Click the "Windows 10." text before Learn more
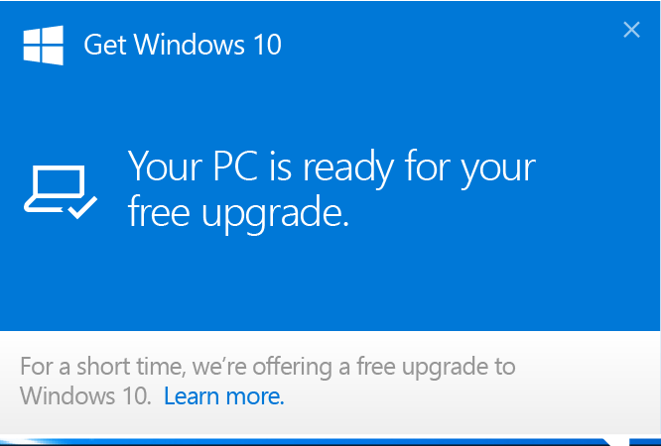This screenshot has height=446, width=661. [86, 397]
